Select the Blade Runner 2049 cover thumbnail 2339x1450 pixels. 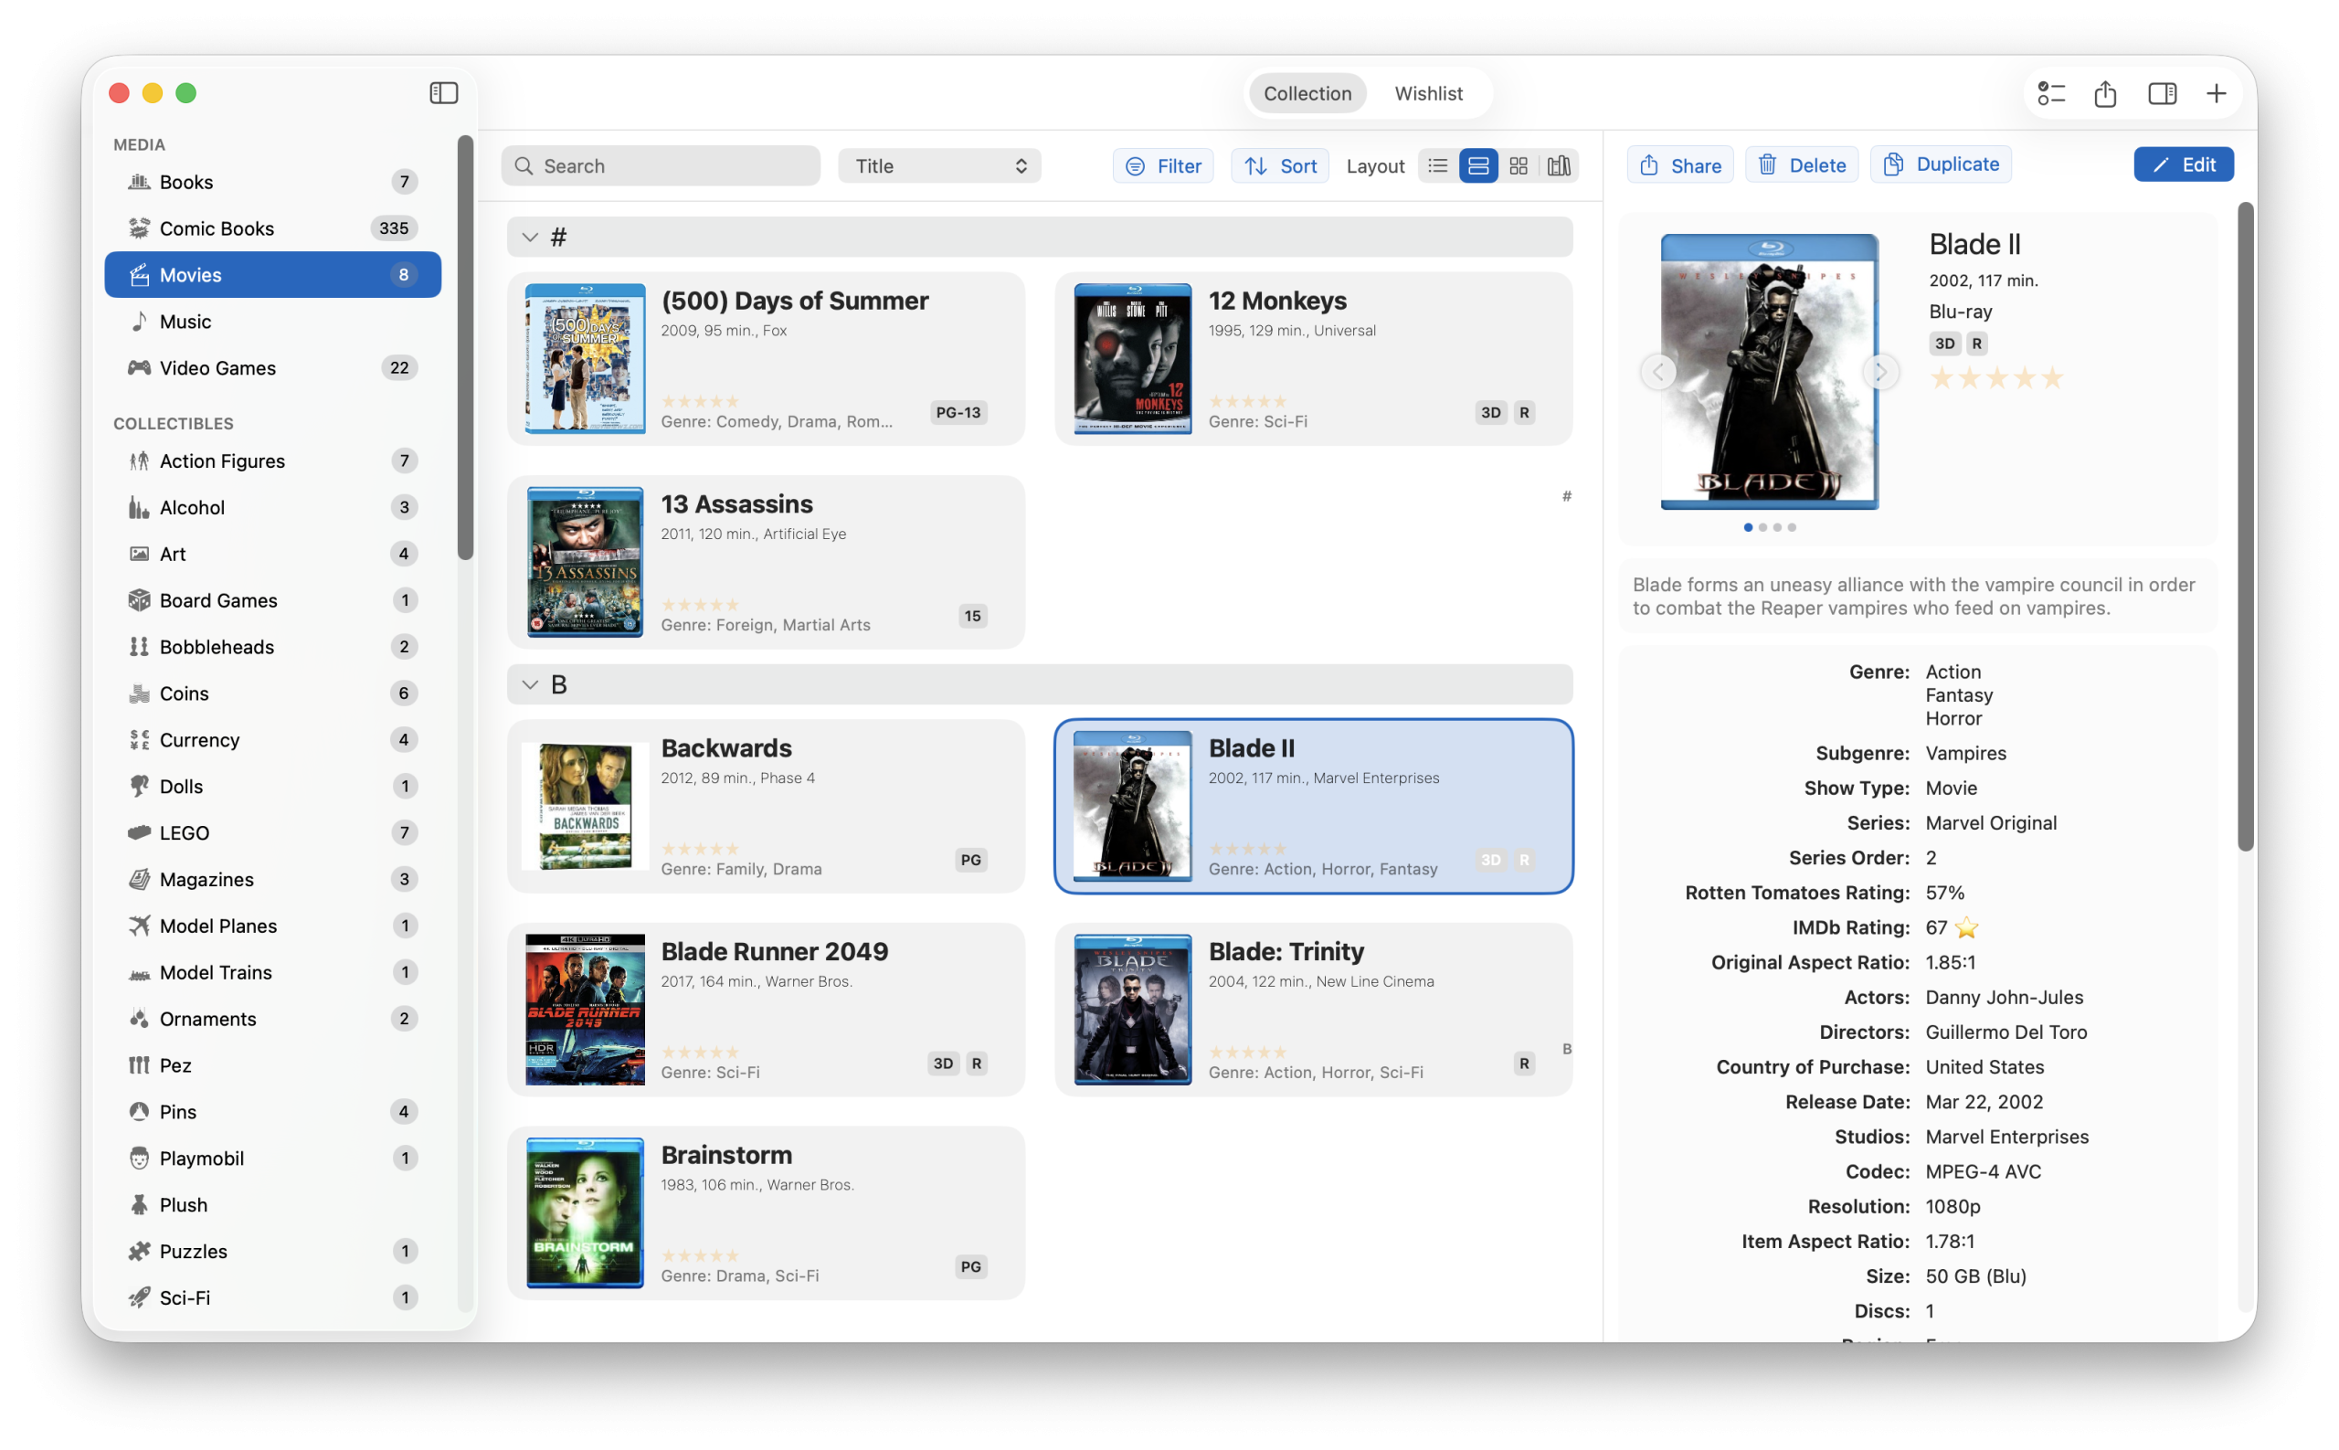coord(585,1009)
